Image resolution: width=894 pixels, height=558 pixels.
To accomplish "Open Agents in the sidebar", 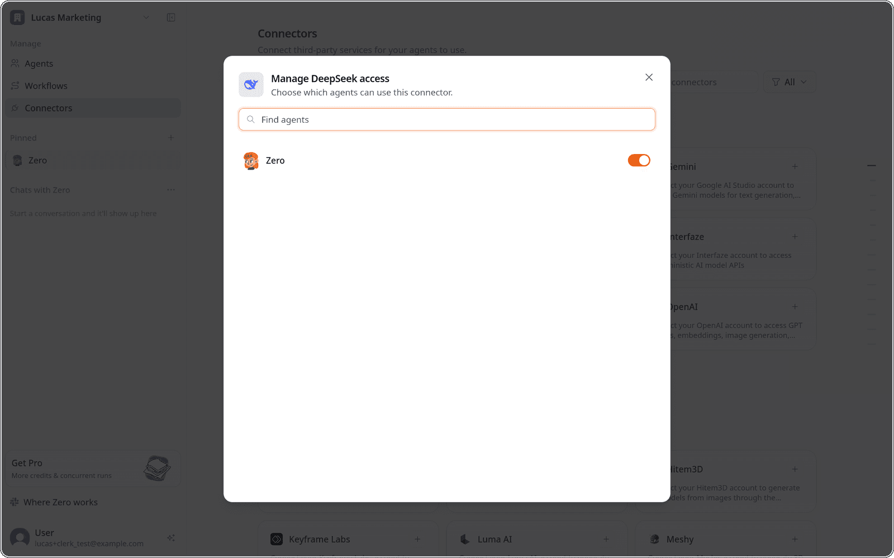I will [93, 64].
